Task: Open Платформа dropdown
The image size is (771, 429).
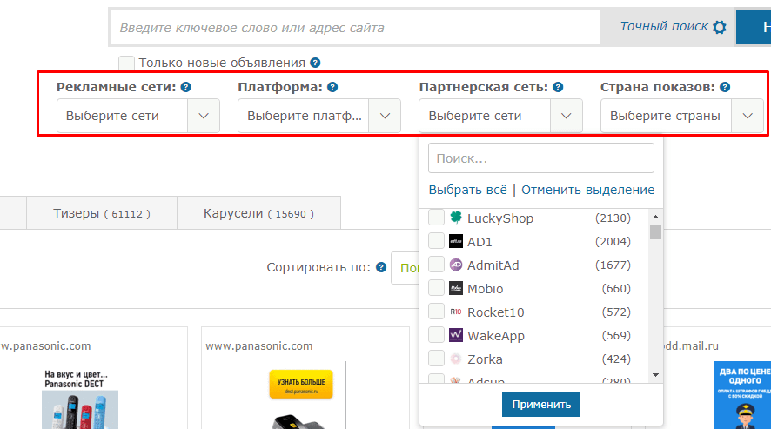Action: click(319, 116)
